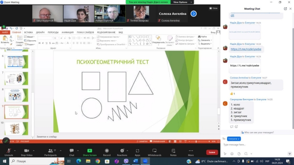Open the Reactions menu
294x165 pixels.
point(122,152)
